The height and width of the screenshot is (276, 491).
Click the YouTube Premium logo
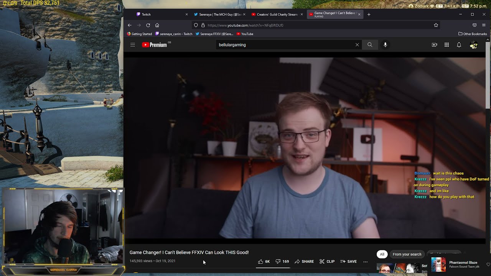pyautogui.click(x=155, y=45)
